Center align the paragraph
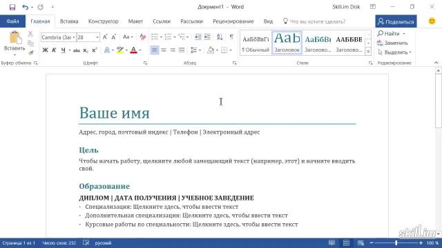The width and height of the screenshot is (442, 248). [164, 50]
